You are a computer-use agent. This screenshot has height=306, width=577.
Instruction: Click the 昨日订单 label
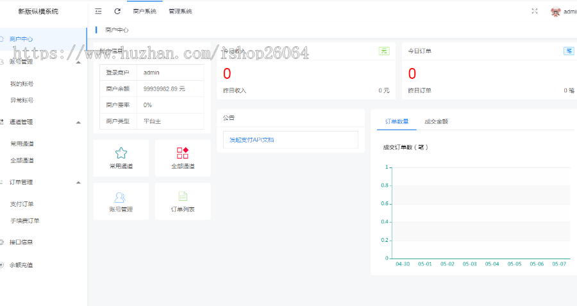pos(419,90)
